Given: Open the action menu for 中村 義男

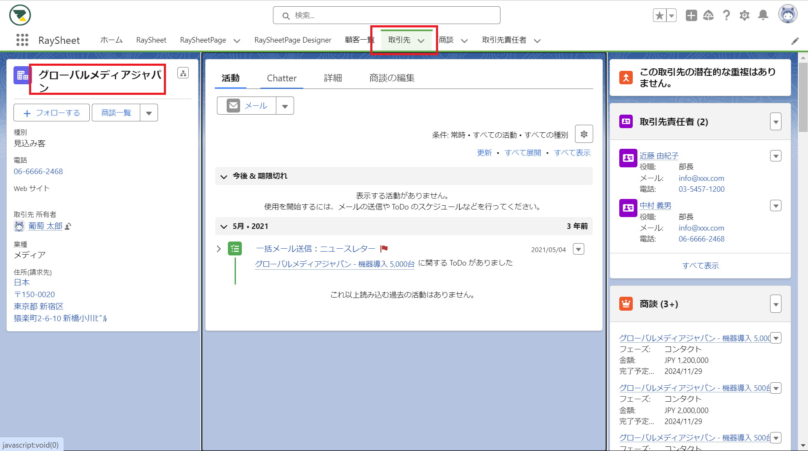Looking at the screenshot, I should point(776,206).
